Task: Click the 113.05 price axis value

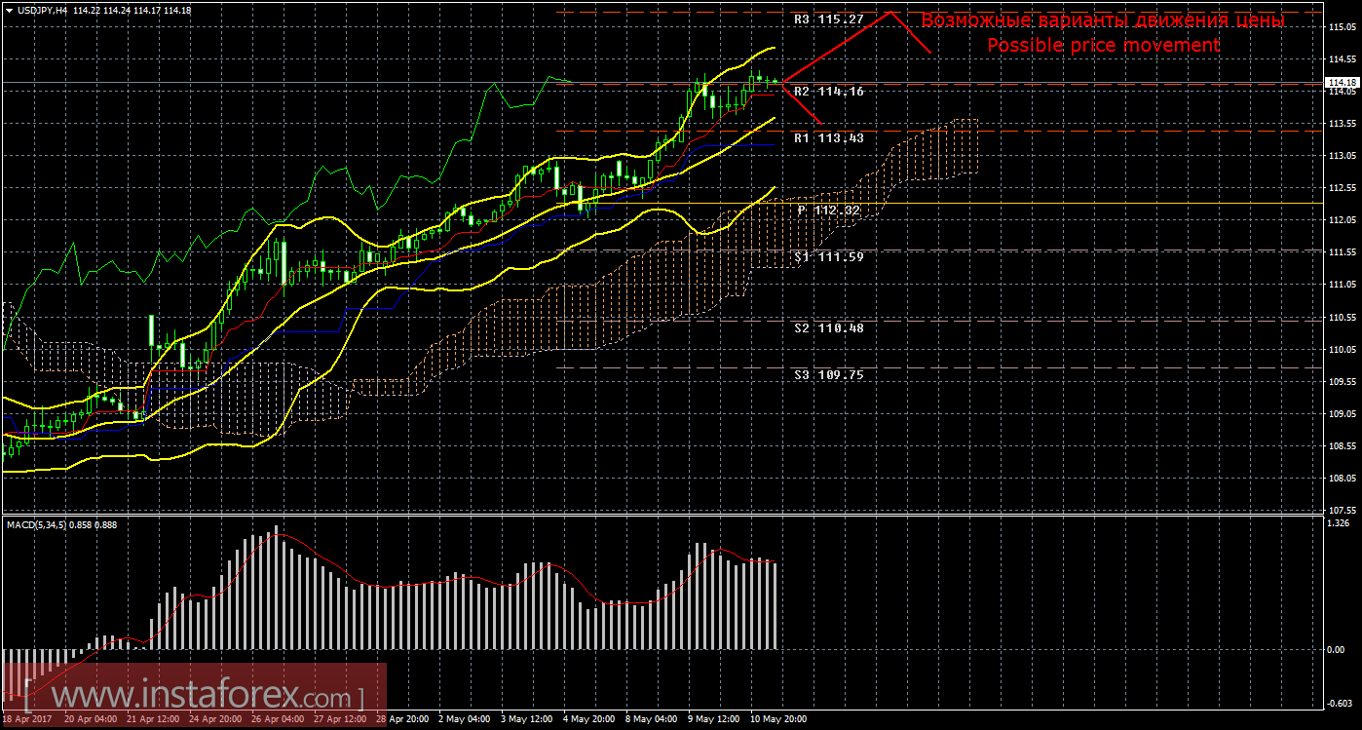Action: (1341, 156)
